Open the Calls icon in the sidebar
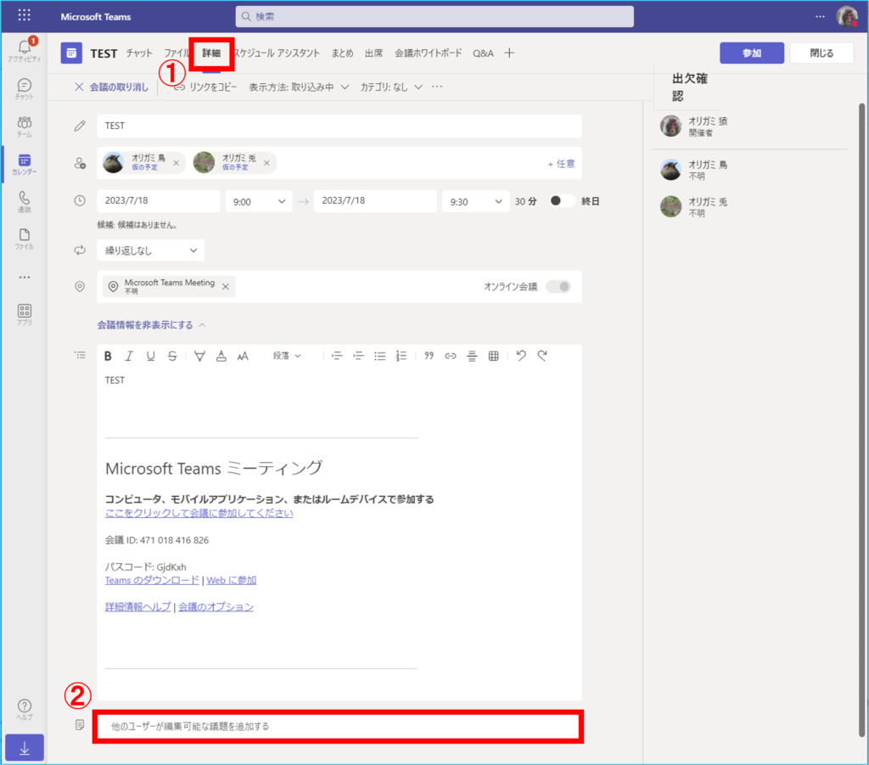 [x=24, y=201]
